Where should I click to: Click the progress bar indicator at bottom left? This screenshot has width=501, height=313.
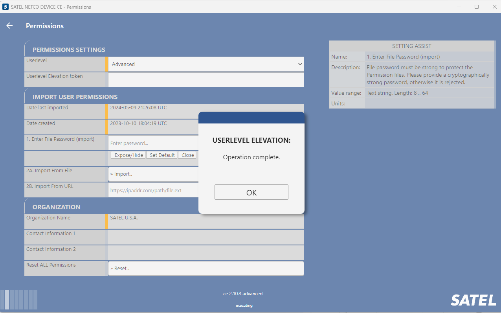click(19, 300)
